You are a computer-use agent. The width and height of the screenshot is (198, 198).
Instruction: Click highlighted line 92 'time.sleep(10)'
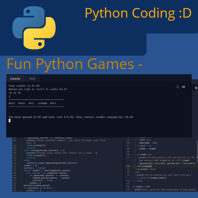click(x=144, y=166)
